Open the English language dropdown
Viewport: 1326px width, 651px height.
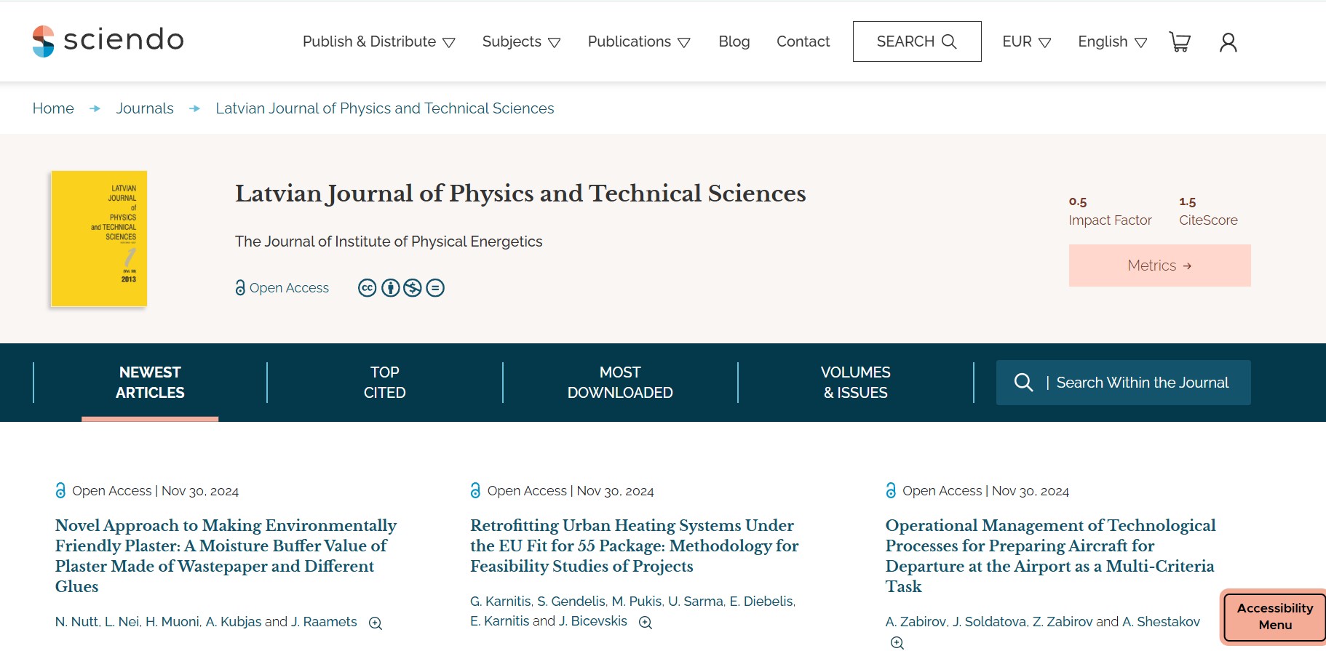(x=1112, y=41)
